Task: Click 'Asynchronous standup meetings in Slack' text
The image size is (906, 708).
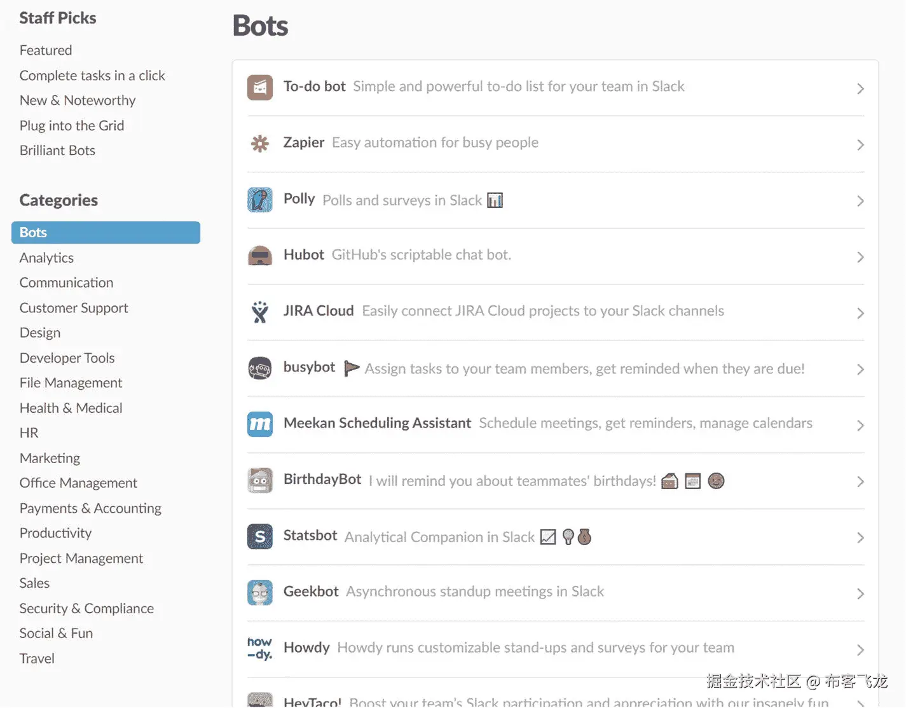Action: point(475,592)
